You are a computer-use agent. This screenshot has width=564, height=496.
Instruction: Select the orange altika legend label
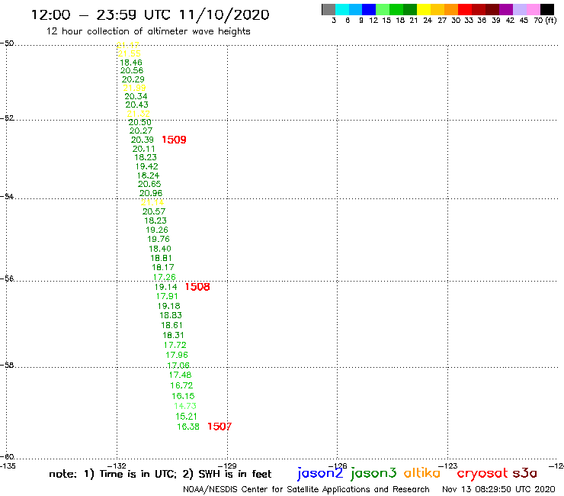422,473
